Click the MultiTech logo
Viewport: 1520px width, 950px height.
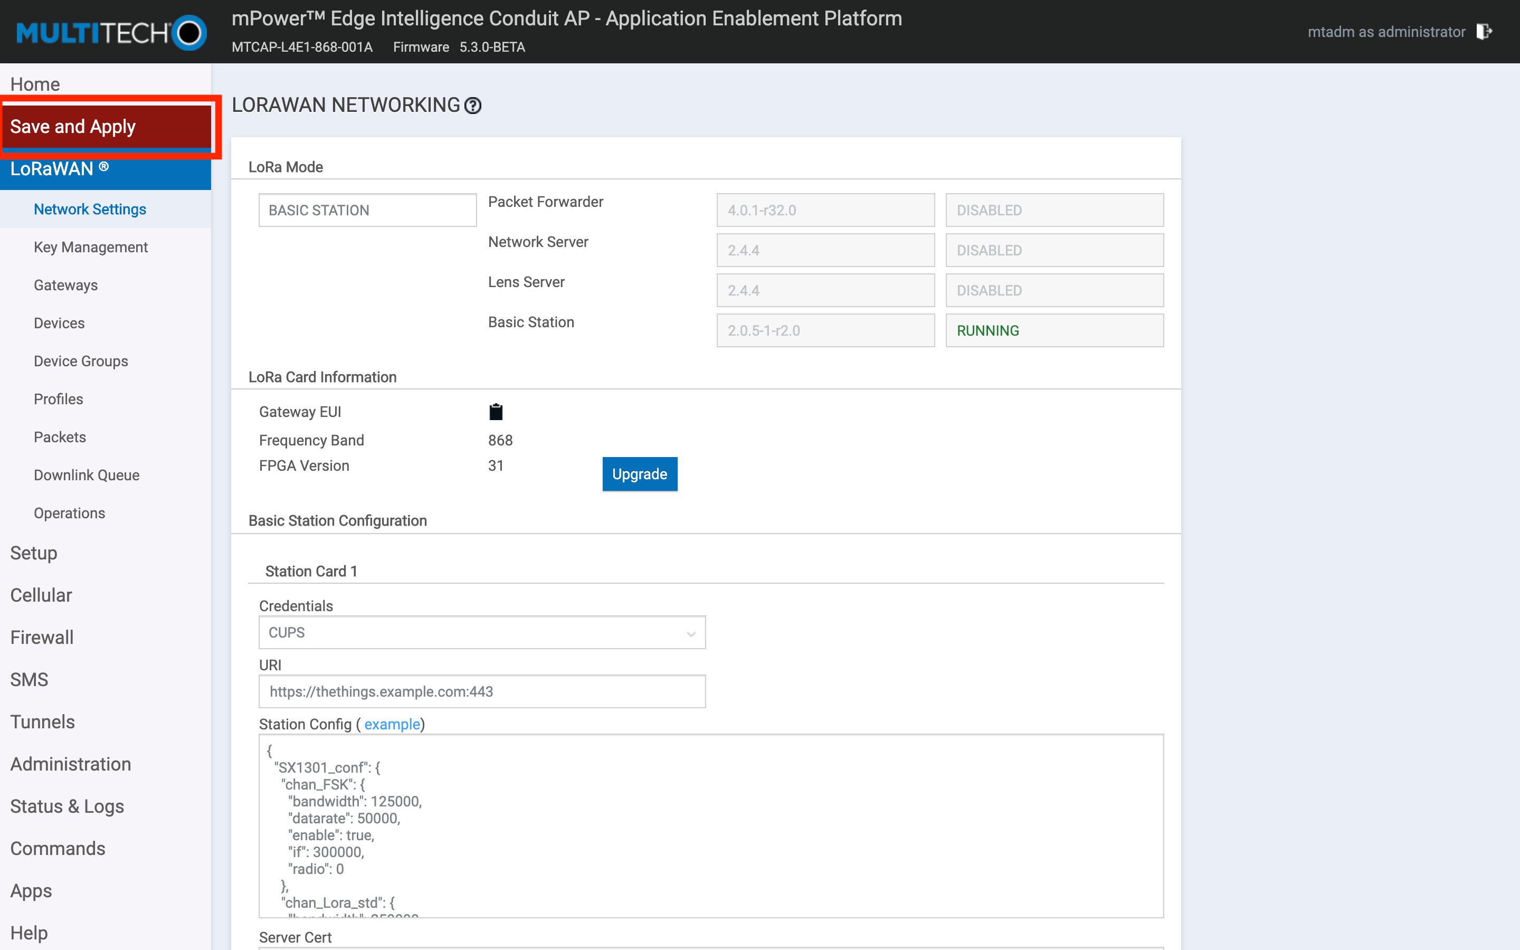pos(110,33)
